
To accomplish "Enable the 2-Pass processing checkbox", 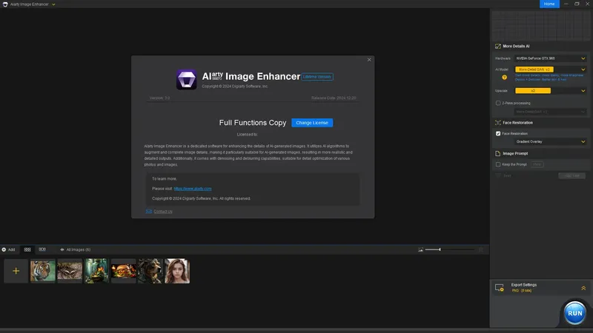I will click(x=498, y=103).
